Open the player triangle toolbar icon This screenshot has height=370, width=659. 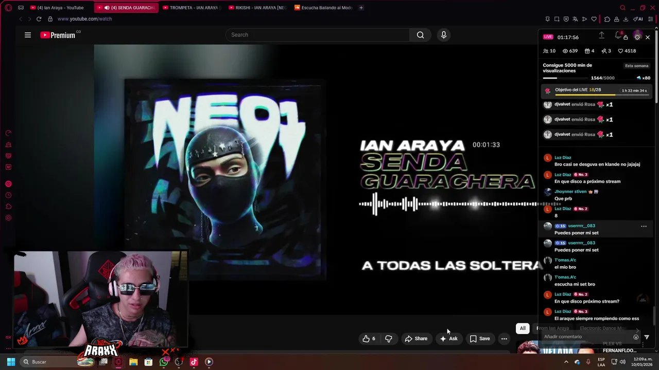coord(584,19)
